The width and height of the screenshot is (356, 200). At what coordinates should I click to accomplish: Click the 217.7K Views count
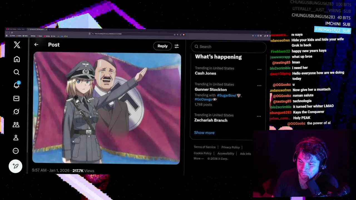[x=83, y=171]
